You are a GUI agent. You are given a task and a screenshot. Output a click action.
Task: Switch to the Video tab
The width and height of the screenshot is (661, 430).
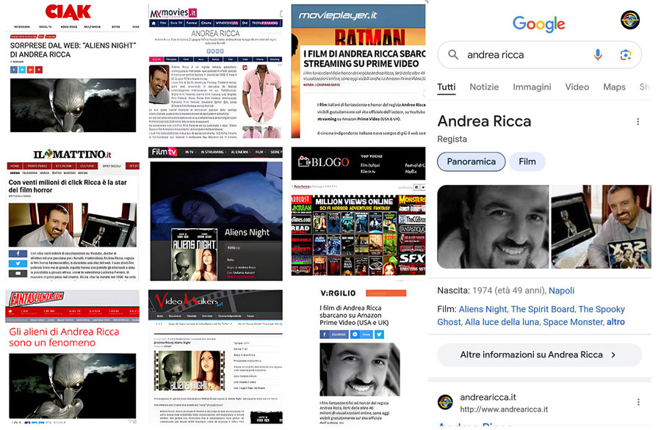pyautogui.click(x=577, y=87)
